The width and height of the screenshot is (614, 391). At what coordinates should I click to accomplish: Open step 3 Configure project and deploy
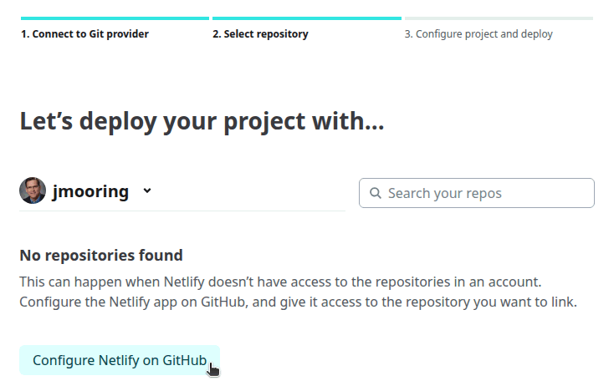click(478, 34)
